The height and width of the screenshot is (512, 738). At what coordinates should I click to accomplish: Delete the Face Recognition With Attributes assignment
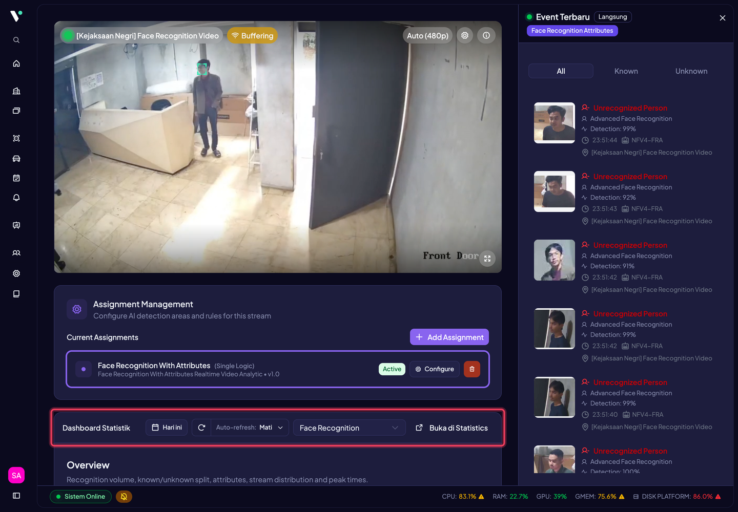[x=472, y=369]
